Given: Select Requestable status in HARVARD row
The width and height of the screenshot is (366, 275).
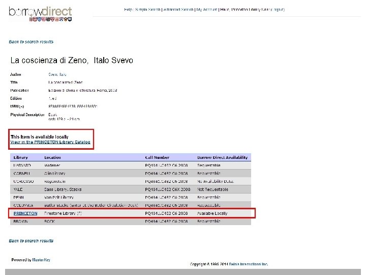Looking at the screenshot, I should [209, 166].
